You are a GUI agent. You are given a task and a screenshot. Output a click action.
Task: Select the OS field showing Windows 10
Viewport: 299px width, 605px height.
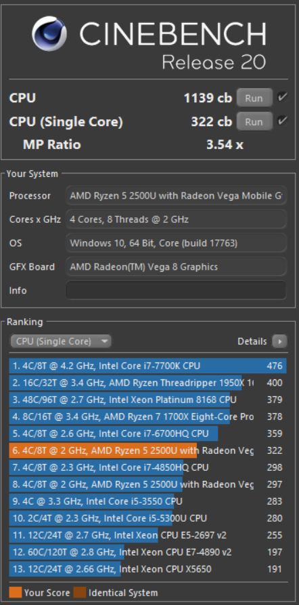pyautogui.click(x=176, y=243)
